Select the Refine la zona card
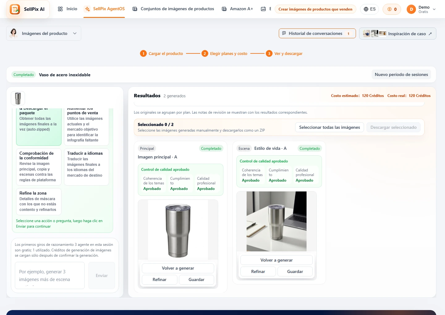The height and width of the screenshot is (315, 445). click(x=39, y=201)
